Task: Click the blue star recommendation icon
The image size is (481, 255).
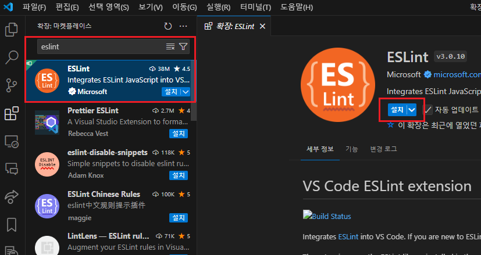Action: point(390,124)
